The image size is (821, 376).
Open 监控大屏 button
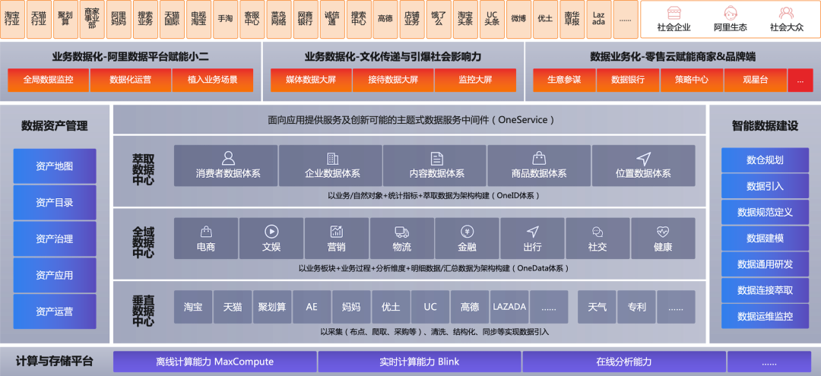[475, 80]
